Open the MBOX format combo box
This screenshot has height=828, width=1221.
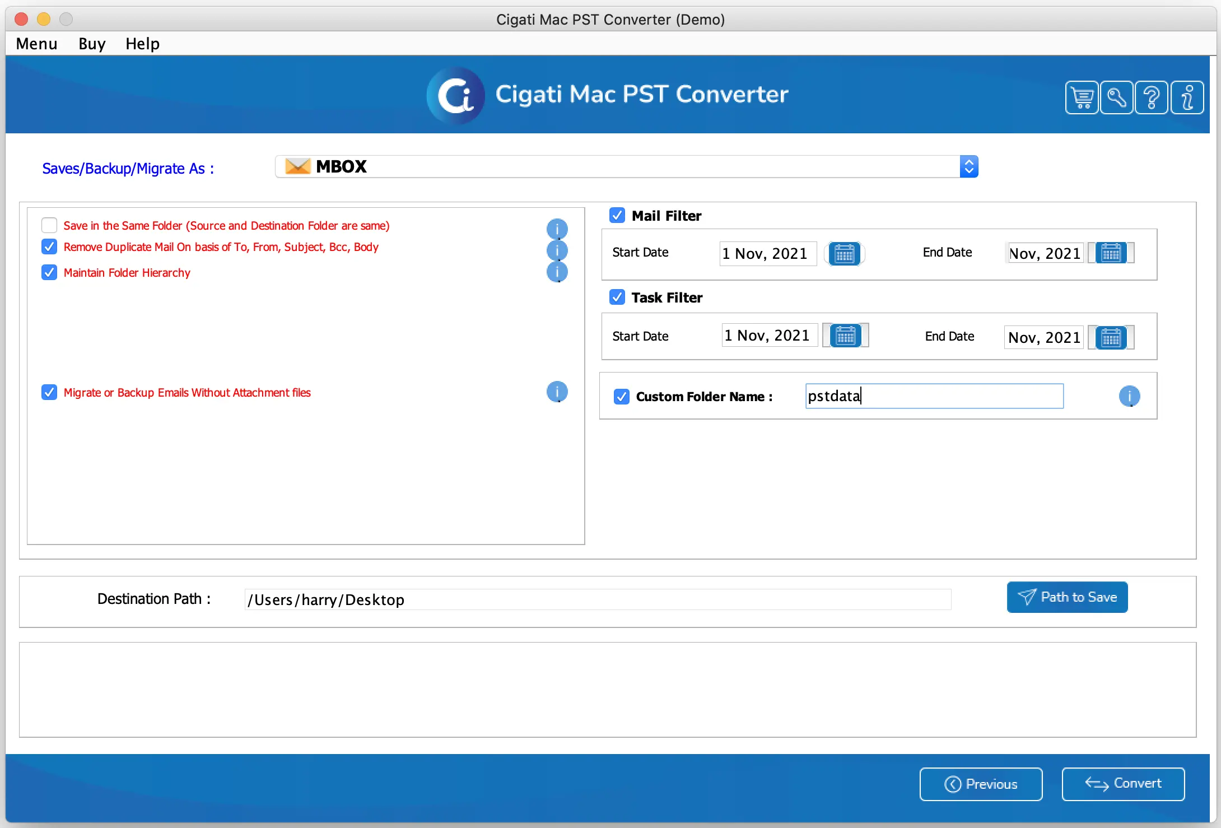[x=626, y=166]
